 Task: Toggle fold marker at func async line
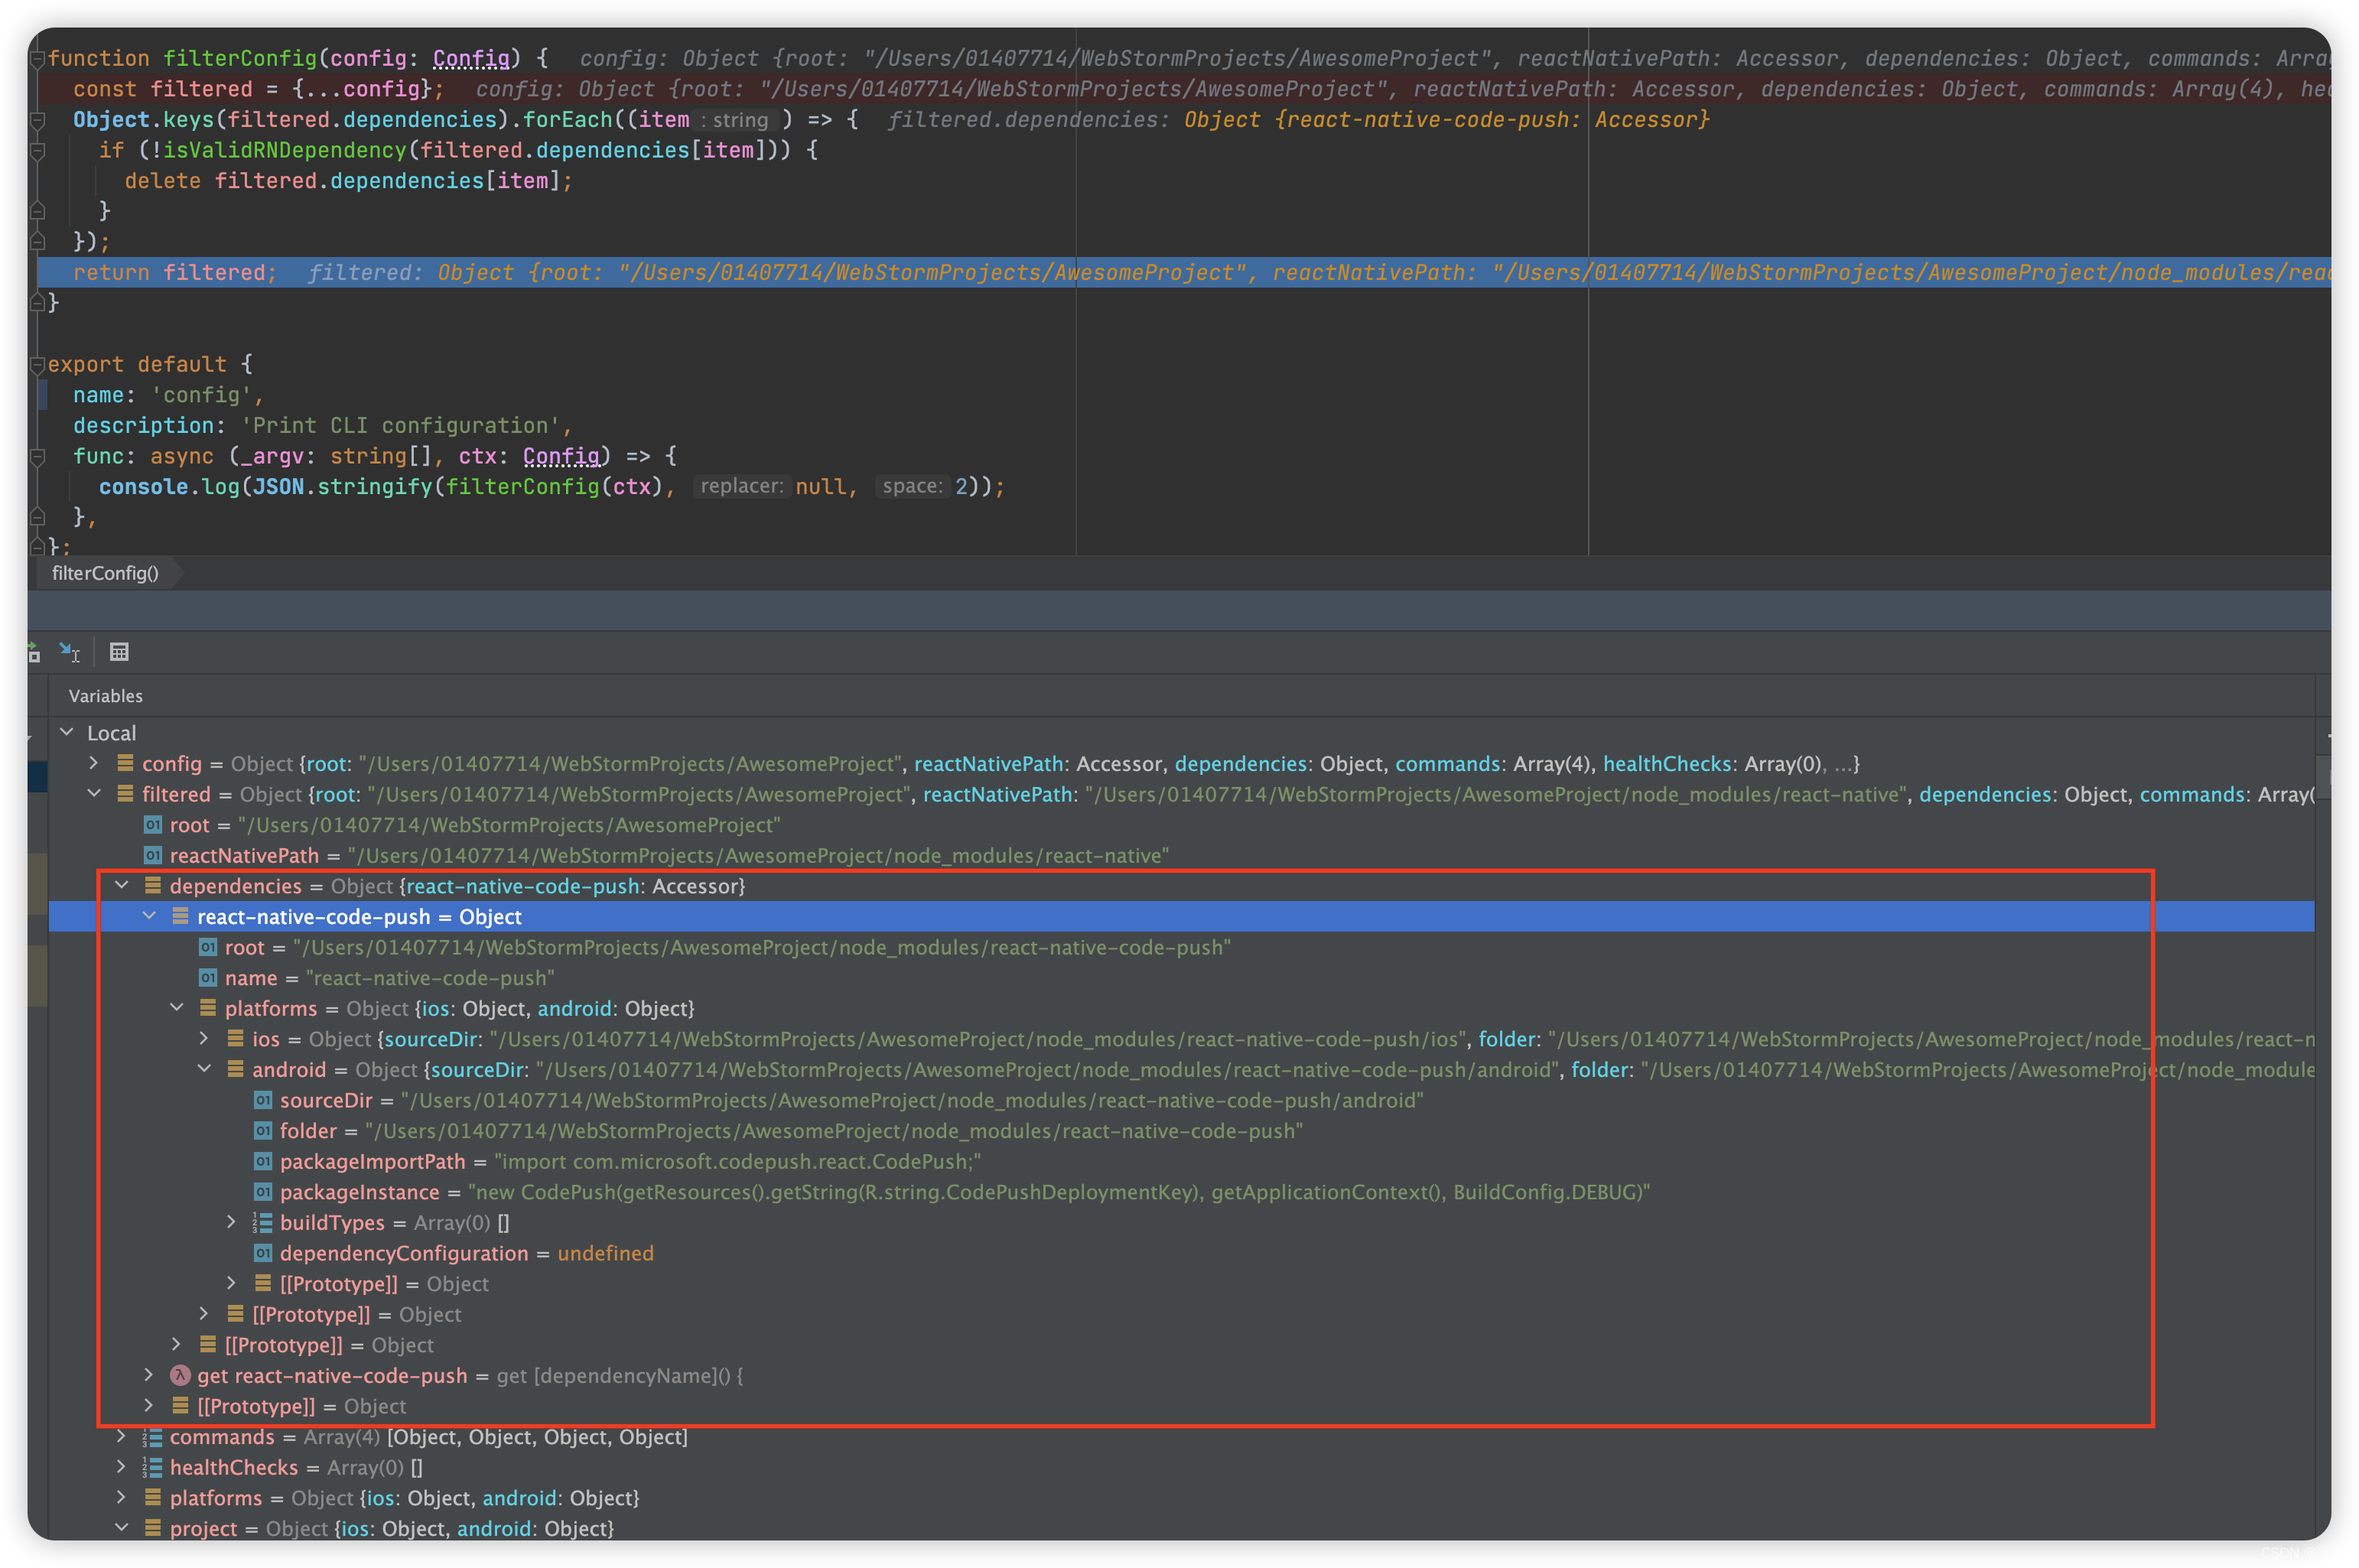[x=37, y=457]
